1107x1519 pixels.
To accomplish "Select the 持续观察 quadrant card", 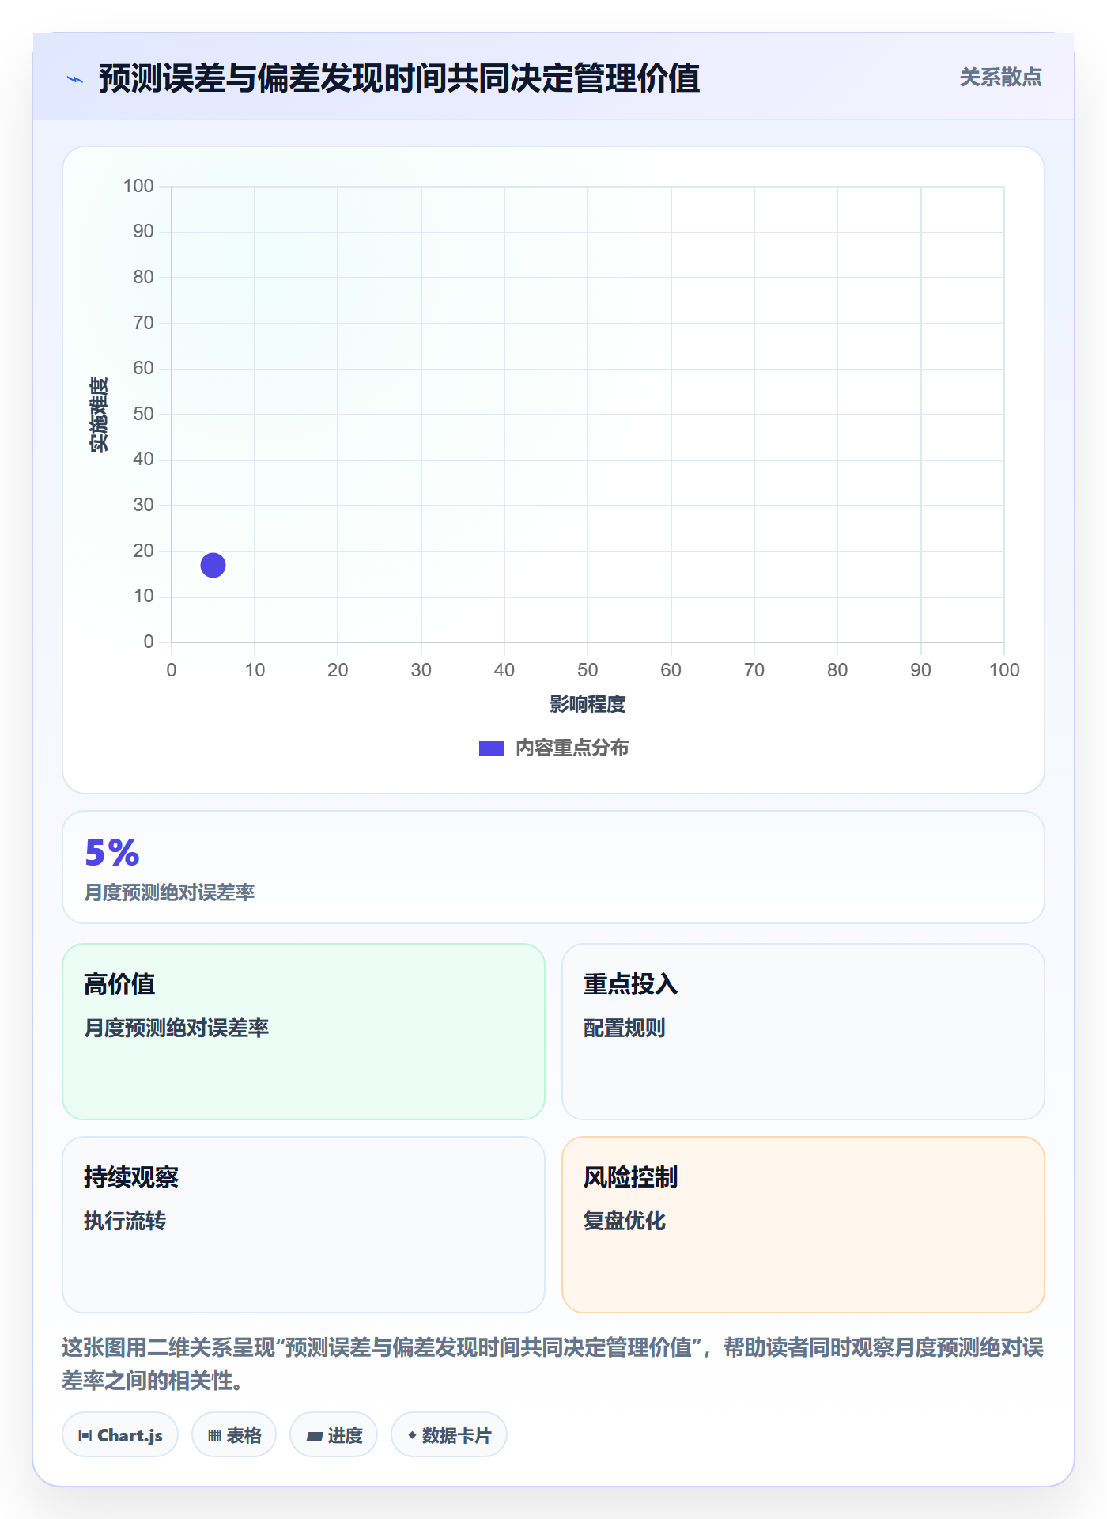I will [304, 1225].
